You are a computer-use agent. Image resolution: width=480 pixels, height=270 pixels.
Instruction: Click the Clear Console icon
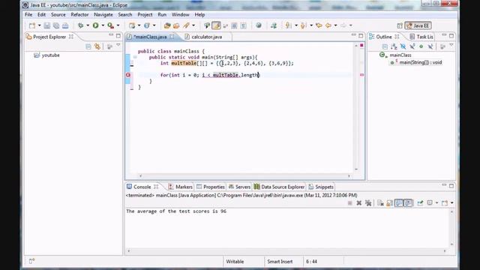pos(380,203)
